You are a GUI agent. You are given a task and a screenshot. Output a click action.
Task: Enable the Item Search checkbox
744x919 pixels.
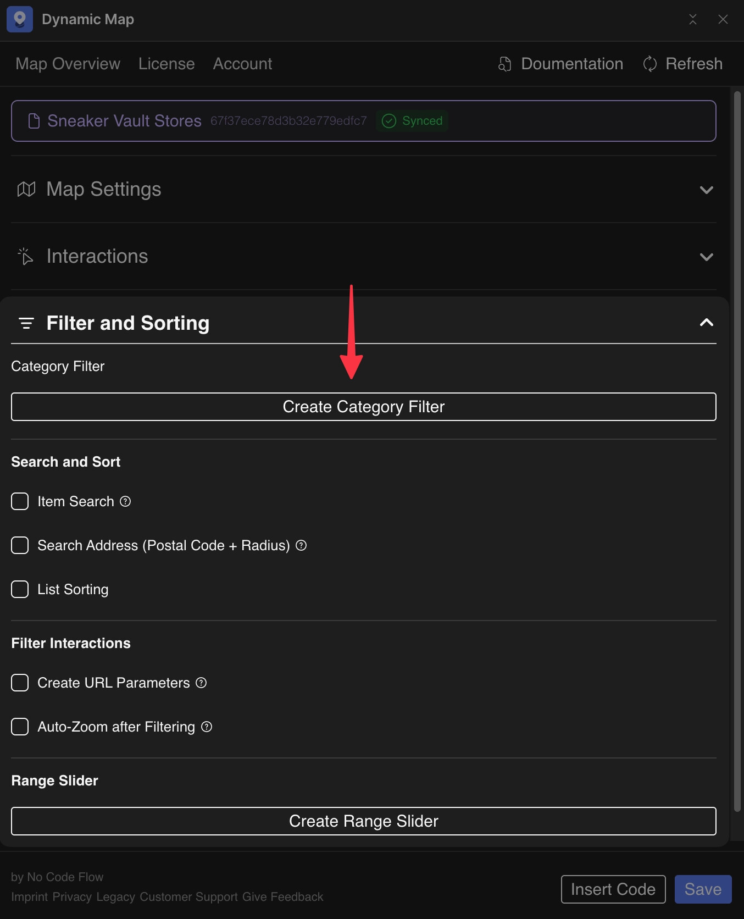20,501
